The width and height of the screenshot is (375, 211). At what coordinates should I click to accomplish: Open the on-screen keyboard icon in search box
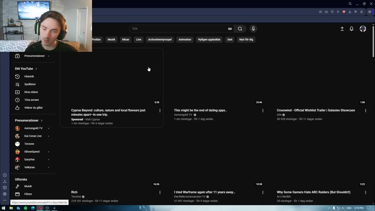pos(230,29)
